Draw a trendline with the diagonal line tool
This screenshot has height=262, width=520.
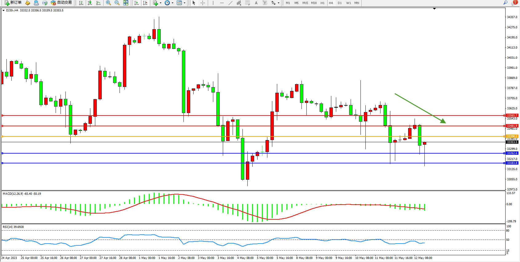[x=230, y=3]
